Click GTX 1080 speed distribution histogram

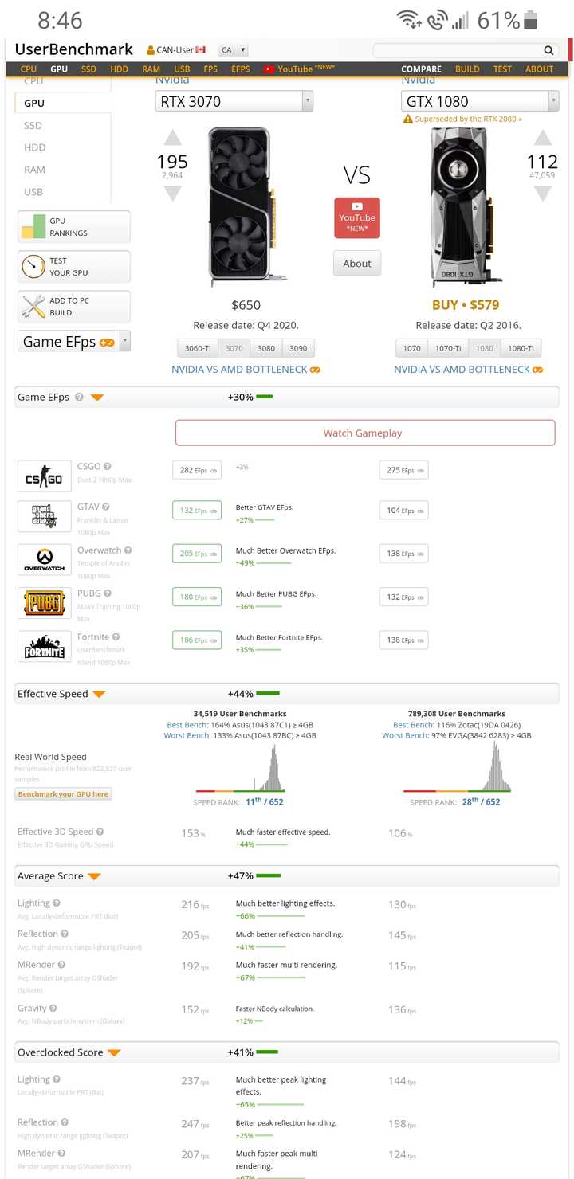tap(457, 767)
